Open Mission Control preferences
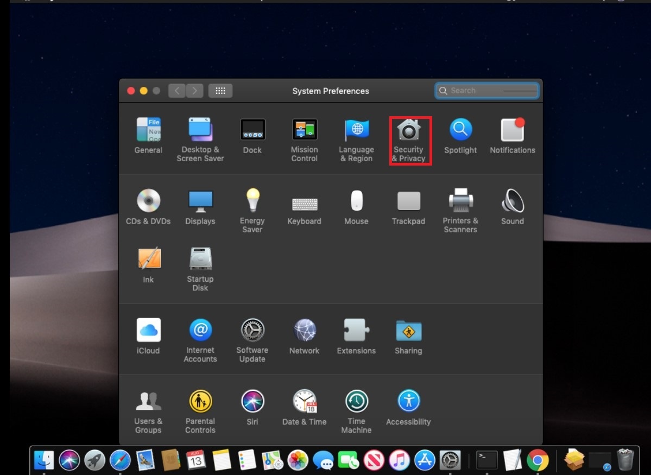 click(305, 140)
